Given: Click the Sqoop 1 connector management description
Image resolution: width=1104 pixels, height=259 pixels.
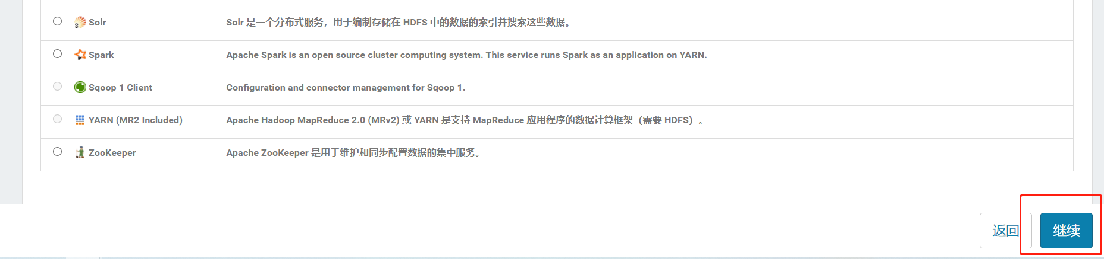Looking at the screenshot, I should [346, 88].
